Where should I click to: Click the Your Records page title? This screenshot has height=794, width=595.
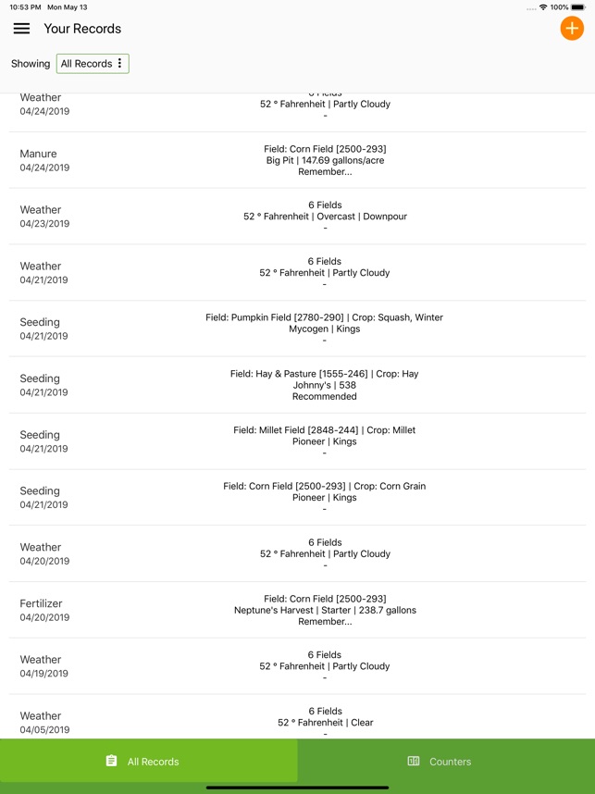coord(82,29)
